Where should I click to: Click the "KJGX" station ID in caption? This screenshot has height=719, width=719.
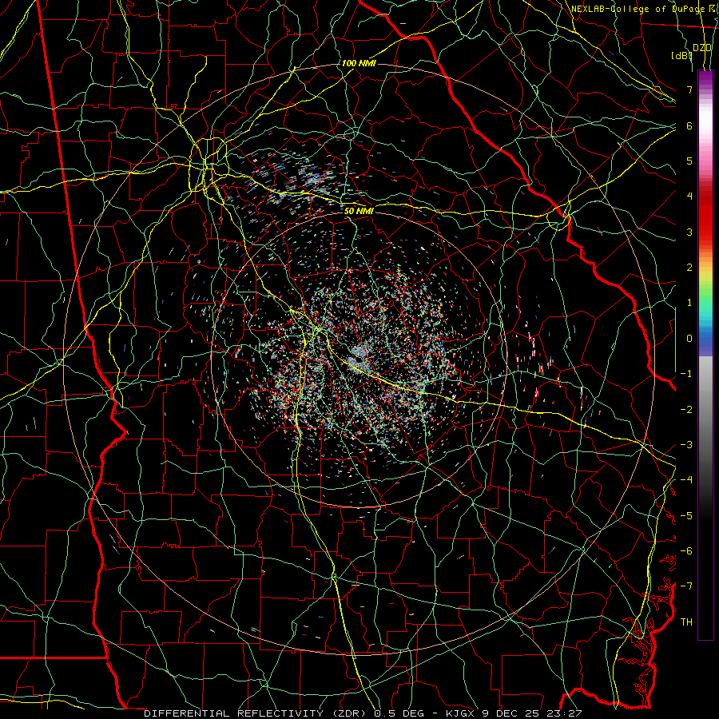(461, 713)
